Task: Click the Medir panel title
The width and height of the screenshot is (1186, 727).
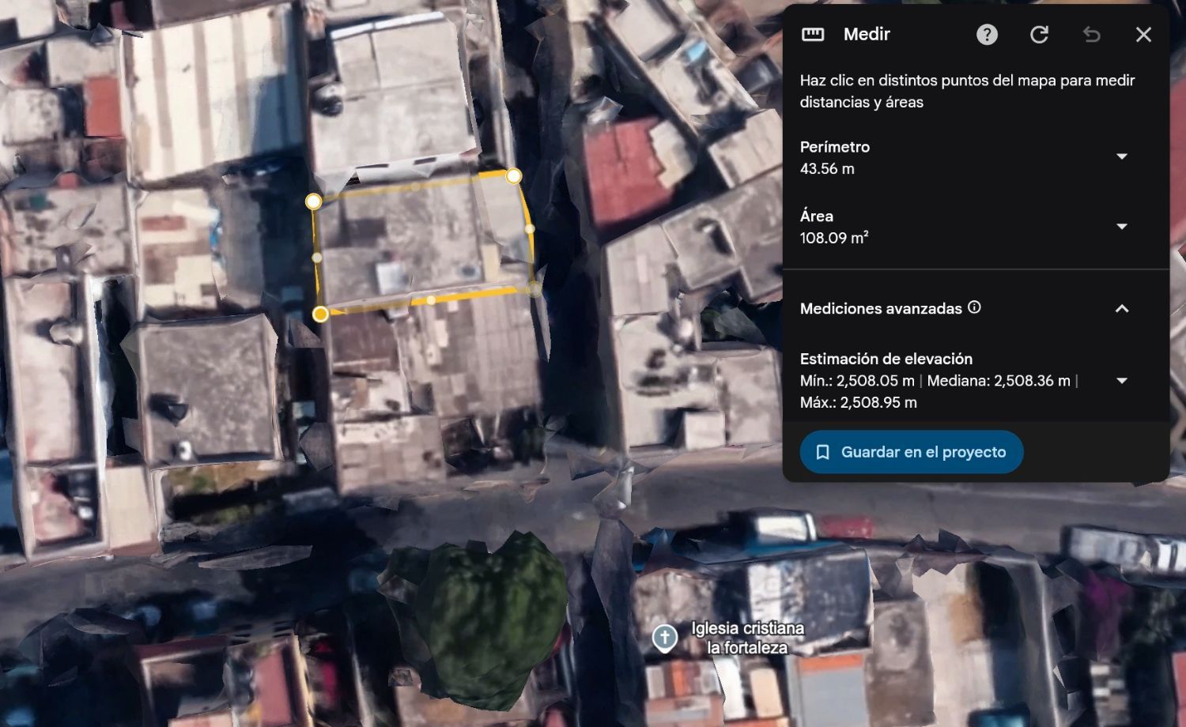Action: click(x=867, y=34)
